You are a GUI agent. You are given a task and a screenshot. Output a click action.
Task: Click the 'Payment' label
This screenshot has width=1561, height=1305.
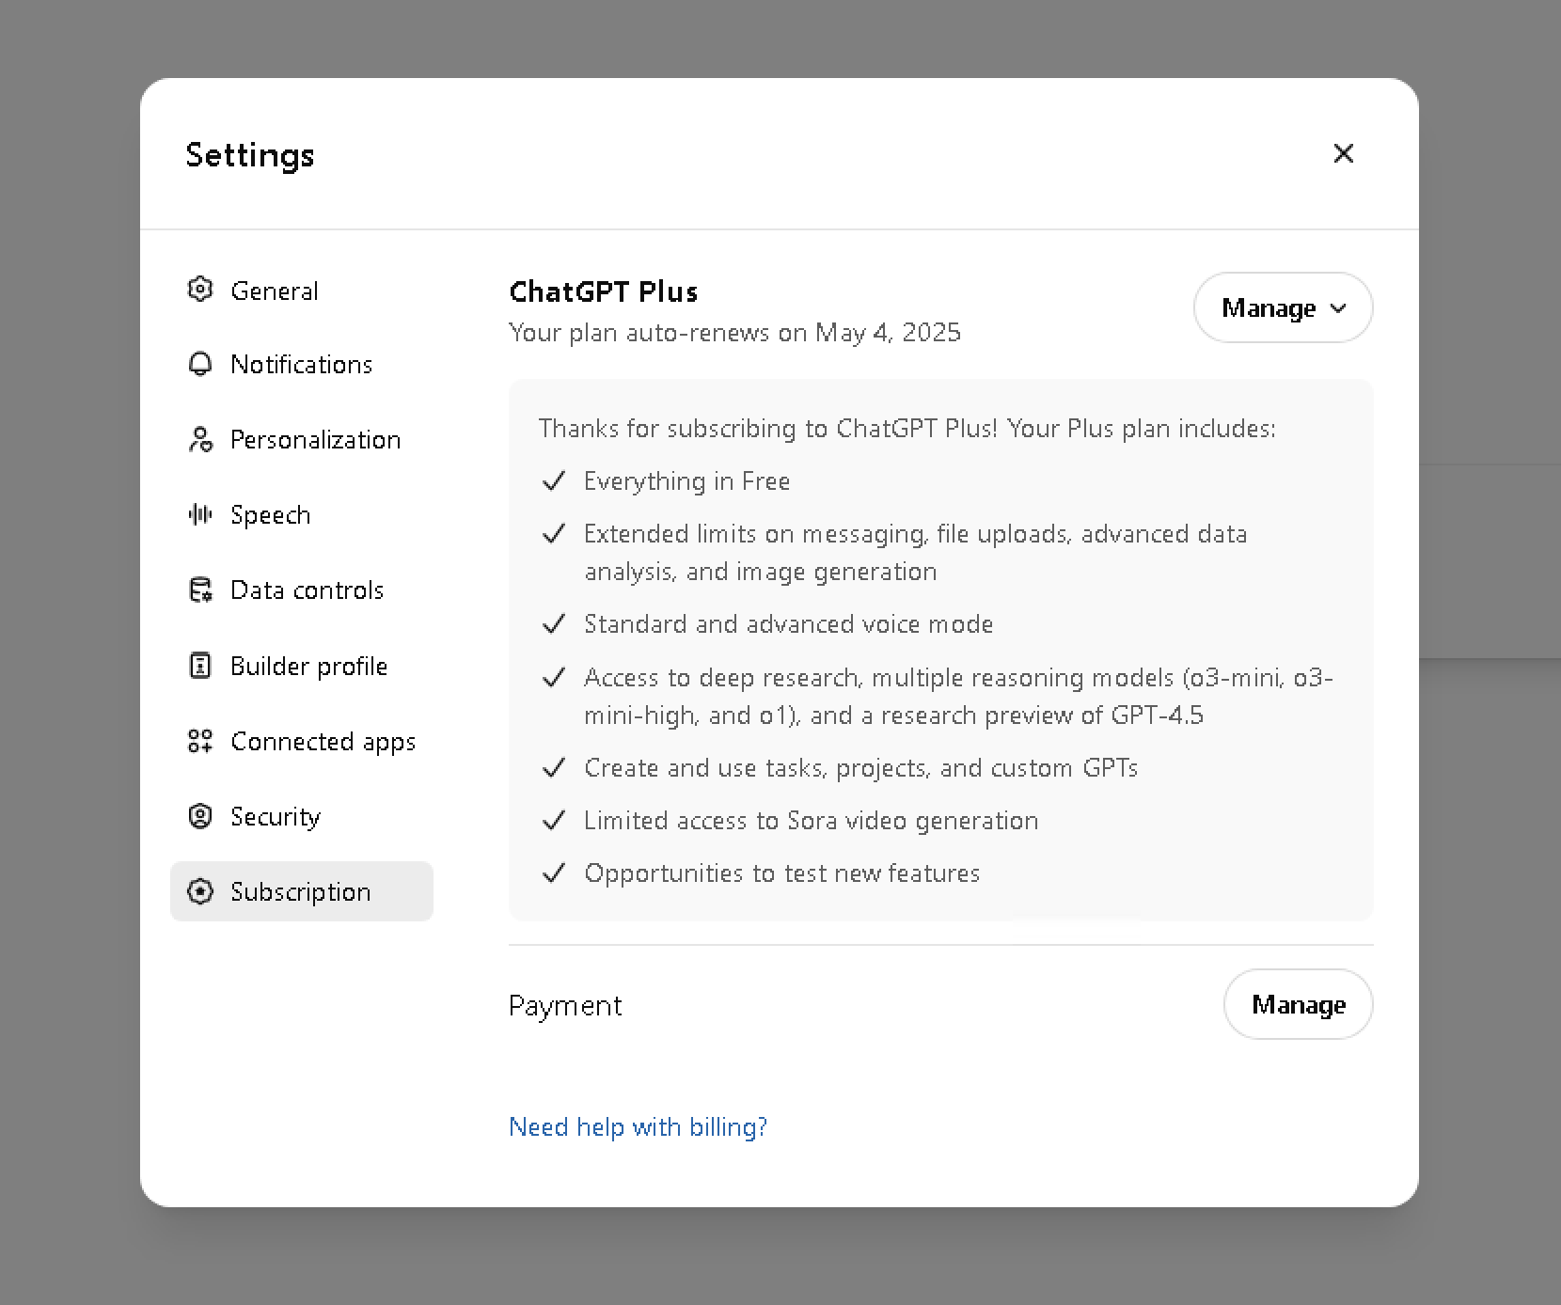coord(565,1006)
